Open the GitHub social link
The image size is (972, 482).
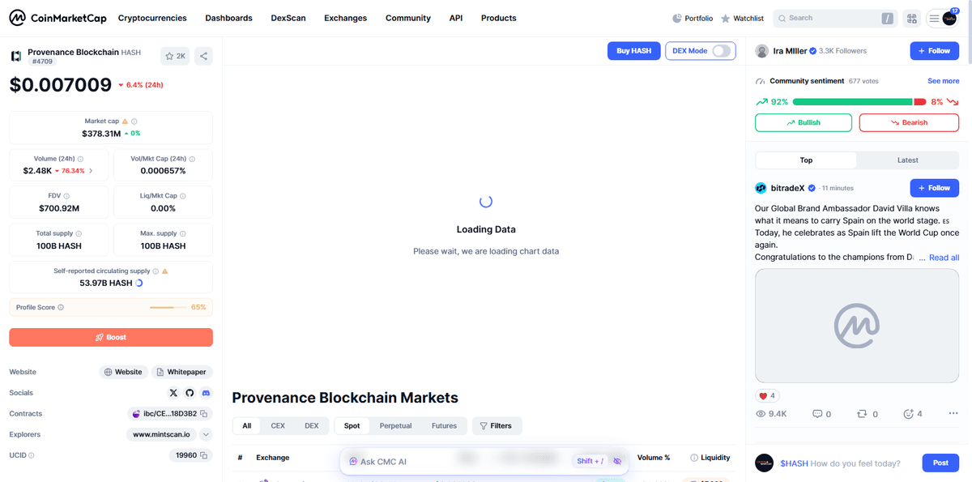coord(190,393)
